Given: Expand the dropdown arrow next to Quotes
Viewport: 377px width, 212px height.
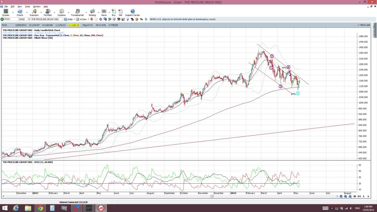Looking at the screenshot, I should 13,12.
